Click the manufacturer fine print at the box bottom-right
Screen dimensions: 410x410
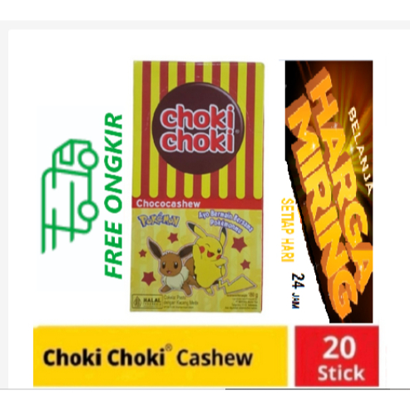click(x=241, y=303)
